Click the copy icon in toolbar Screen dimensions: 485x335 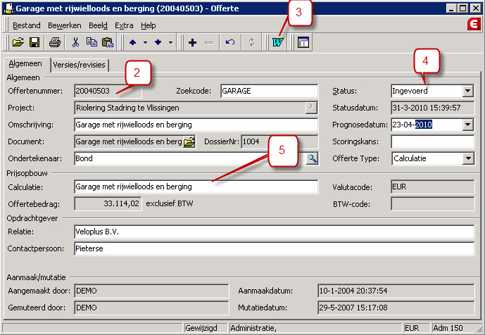pos(91,42)
